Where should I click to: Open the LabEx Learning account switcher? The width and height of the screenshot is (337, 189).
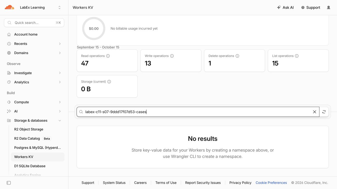pos(40,8)
